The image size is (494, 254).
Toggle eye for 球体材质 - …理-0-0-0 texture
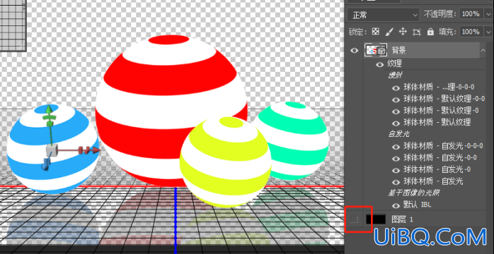point(396,88)
